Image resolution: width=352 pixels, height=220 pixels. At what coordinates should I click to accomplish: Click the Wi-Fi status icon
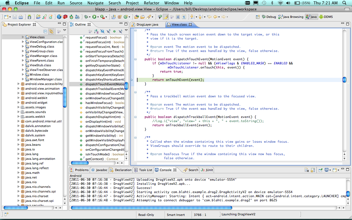tap(280, 3)
